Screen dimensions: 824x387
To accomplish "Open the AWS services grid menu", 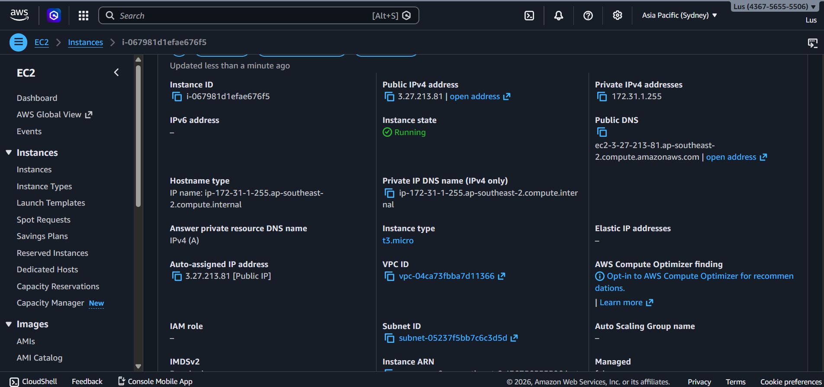I will click(x=84, y=16).
